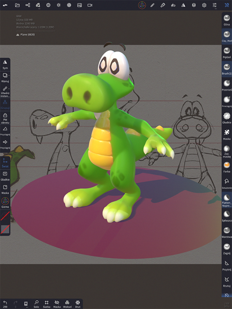
Task: Toggle Pkt obrotu pivot lock
Action: [x=5, y=118]
